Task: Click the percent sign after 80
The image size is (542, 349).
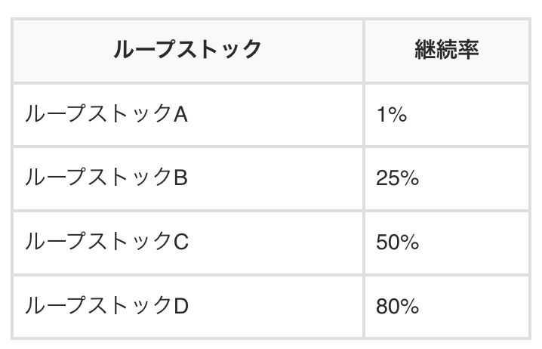Action: click(408, 307)
